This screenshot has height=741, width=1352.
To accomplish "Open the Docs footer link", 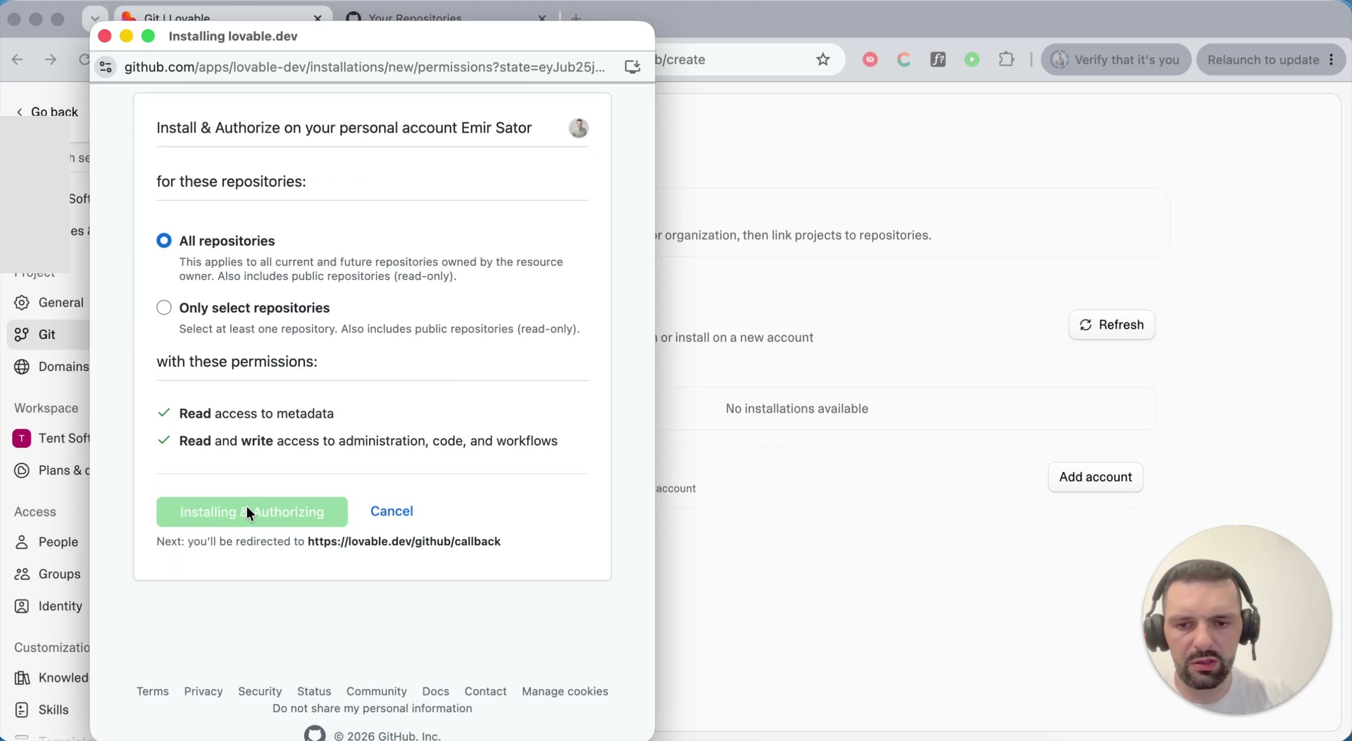I will pos(436,691).
